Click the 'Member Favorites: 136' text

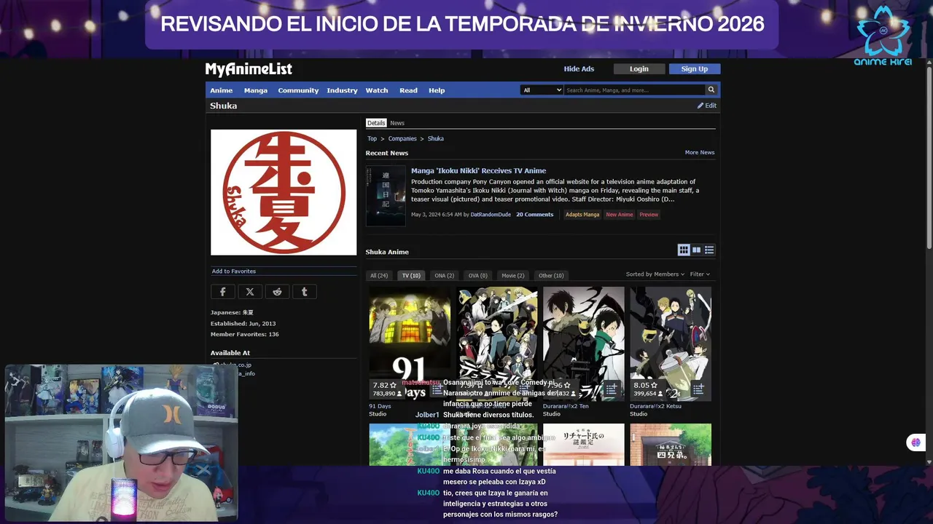(245, 335)
